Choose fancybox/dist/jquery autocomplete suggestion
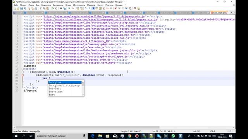The width and height of the screenshot is (248, 139). (65, 85)
